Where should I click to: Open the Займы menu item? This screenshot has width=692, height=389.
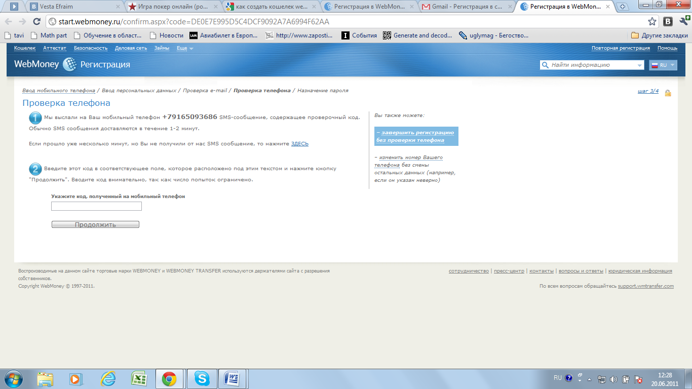[162, 48]
